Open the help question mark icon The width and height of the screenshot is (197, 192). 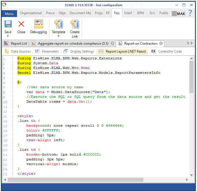coord(190,13)
